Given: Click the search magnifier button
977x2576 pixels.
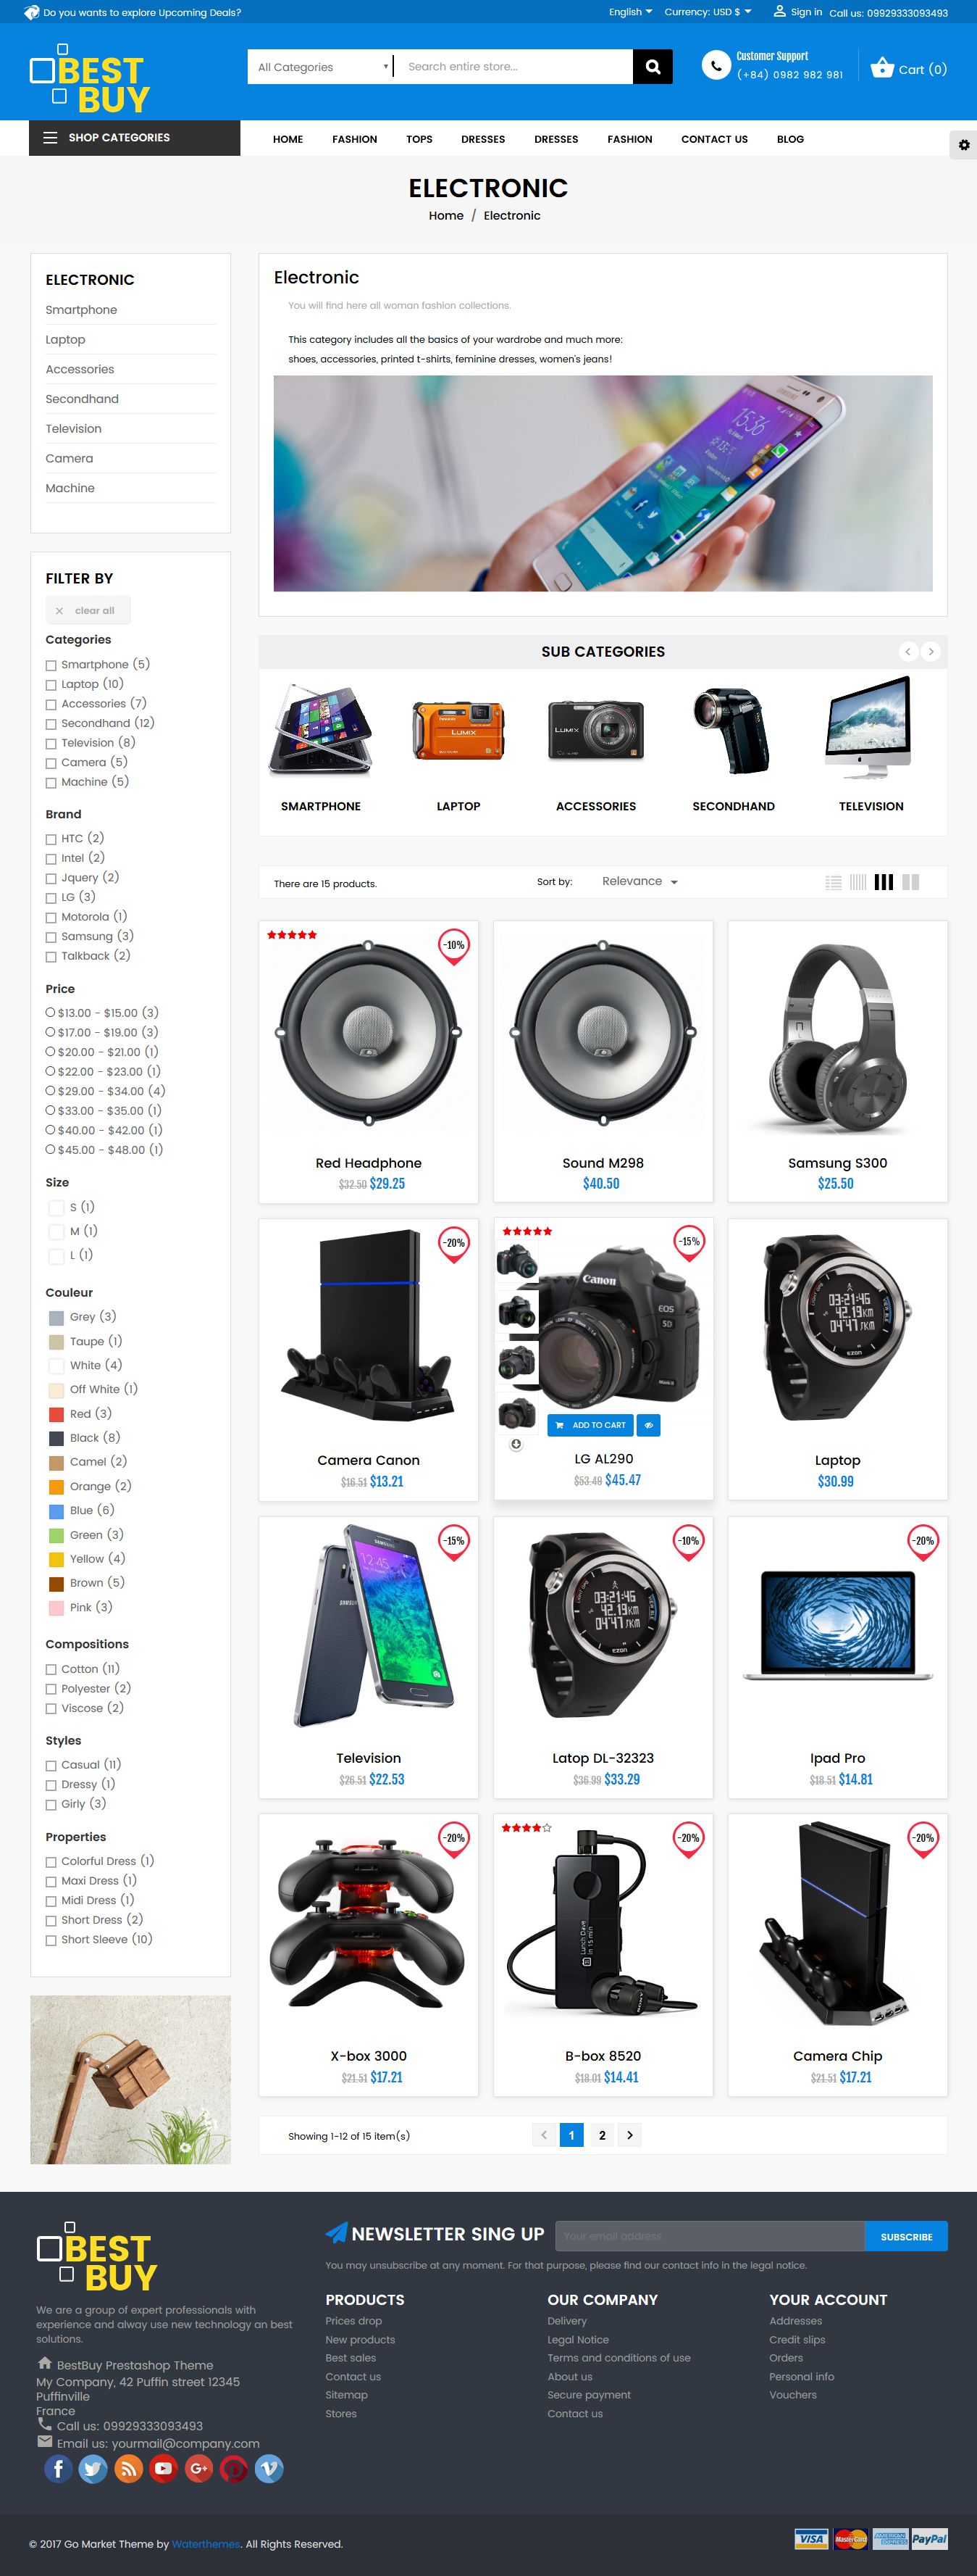Looking at the screenshot, I should tap(653, 67).
